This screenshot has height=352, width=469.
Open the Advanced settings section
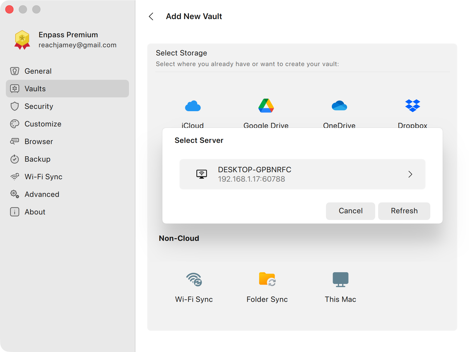[67, 194]
